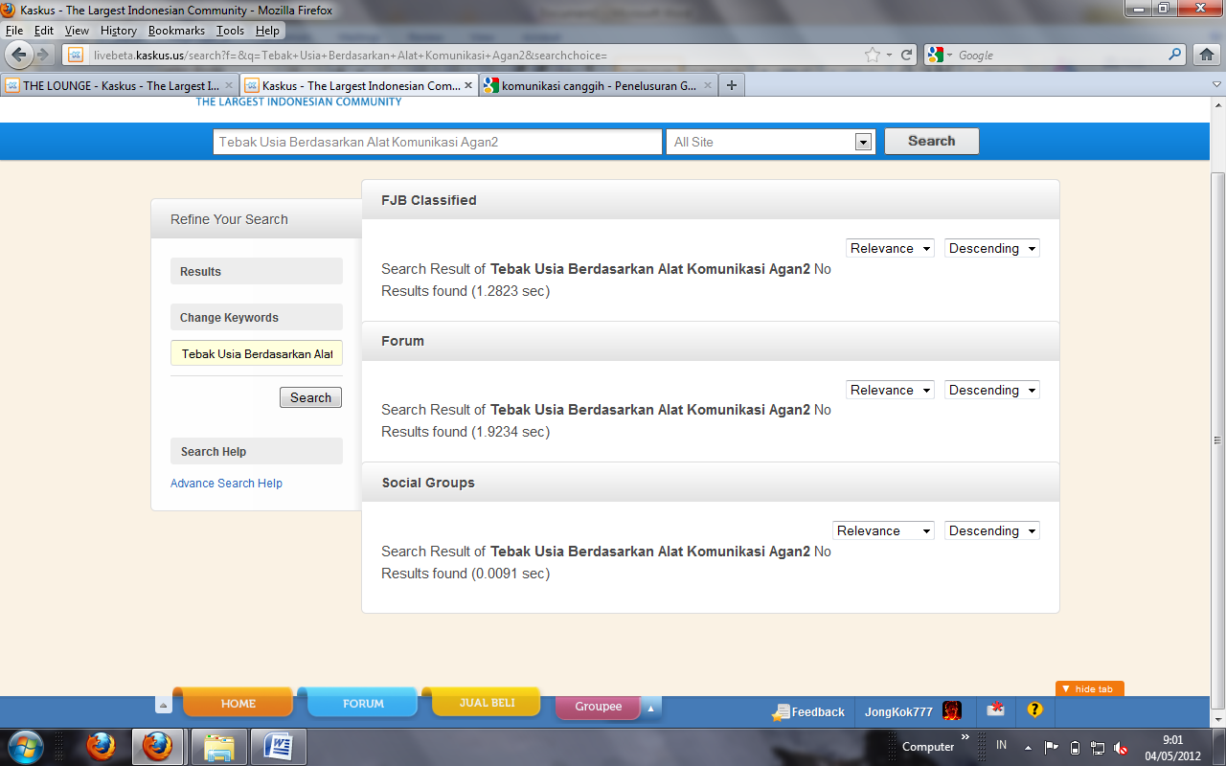Image resolution: width=1226 pixels, height=766 pixels.
Task: Click the muted volume speaker icon
Action: coord(1121,747)
